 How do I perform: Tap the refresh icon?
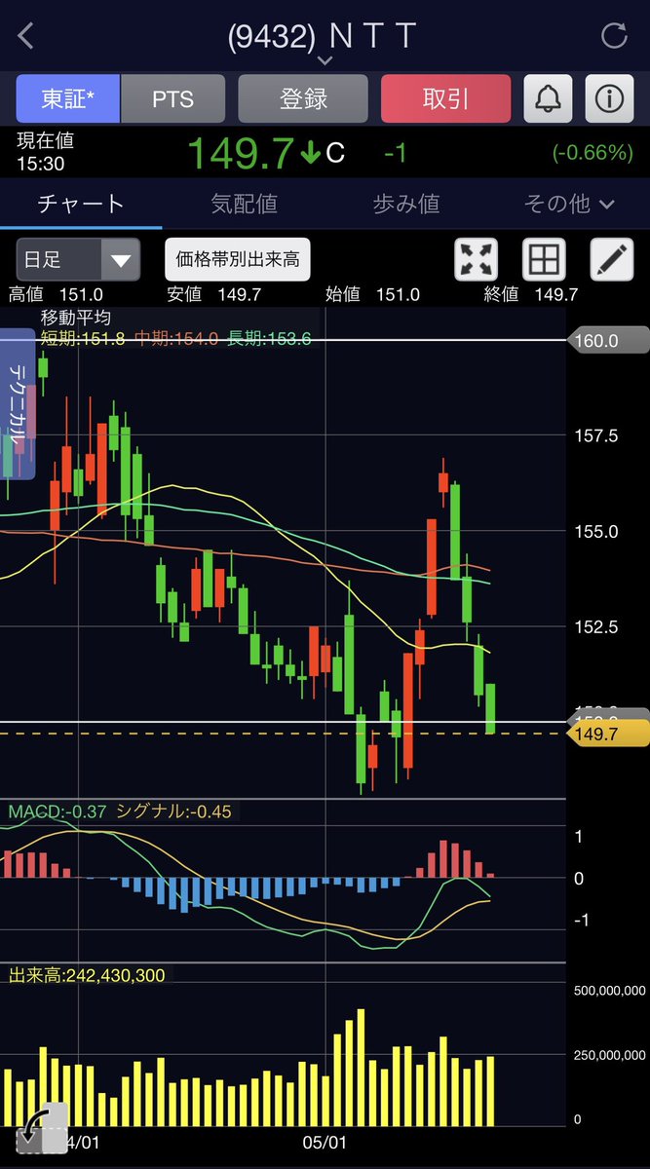pyautogui.click(x=614, y=37)
